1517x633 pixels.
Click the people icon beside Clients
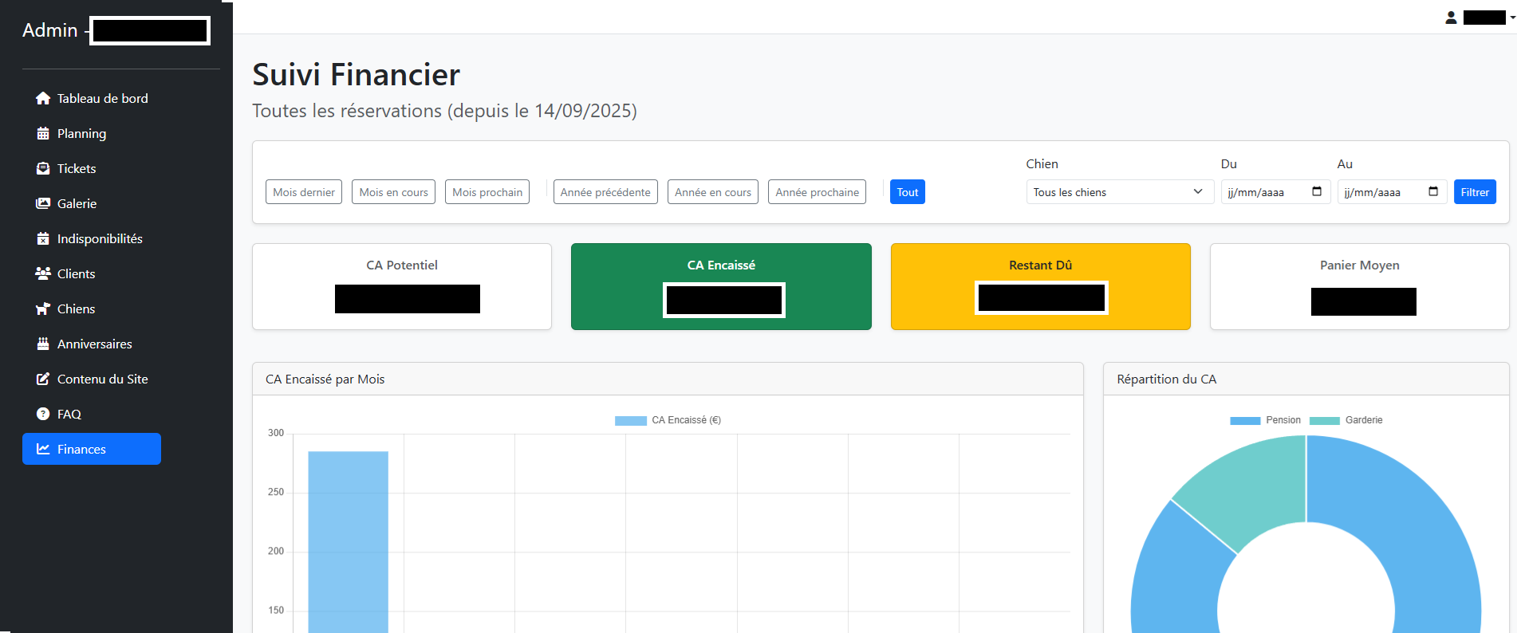[x=43, y=273]
